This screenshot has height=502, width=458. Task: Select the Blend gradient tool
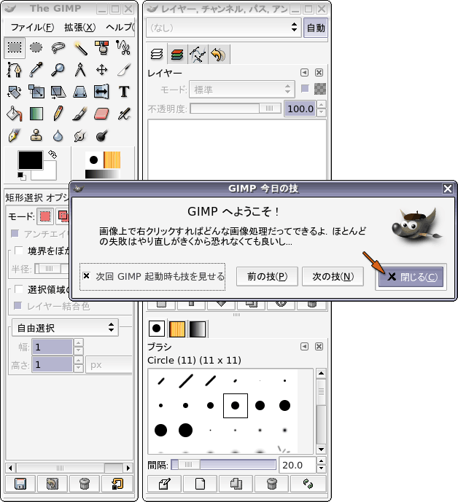(x=36, y=114)
